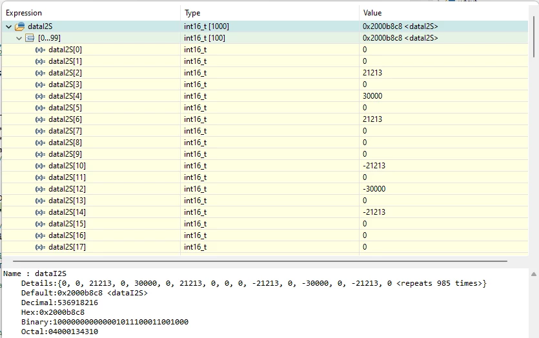Select the dataI2S[15] expression row
The height and width of the screenshot is (338, 539).
(265, 224)
